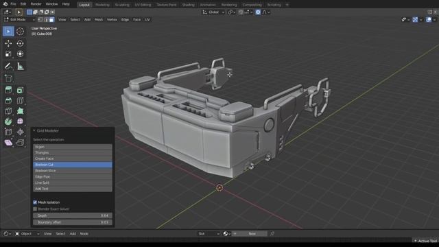Screen dimensions: 439x247
Task: Adjust the Depth slider field
Action: click(x=73, y=215)
